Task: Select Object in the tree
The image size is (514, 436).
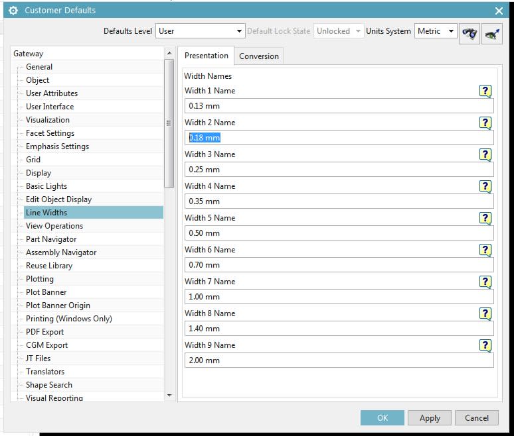Action: [x=37, y=80]
